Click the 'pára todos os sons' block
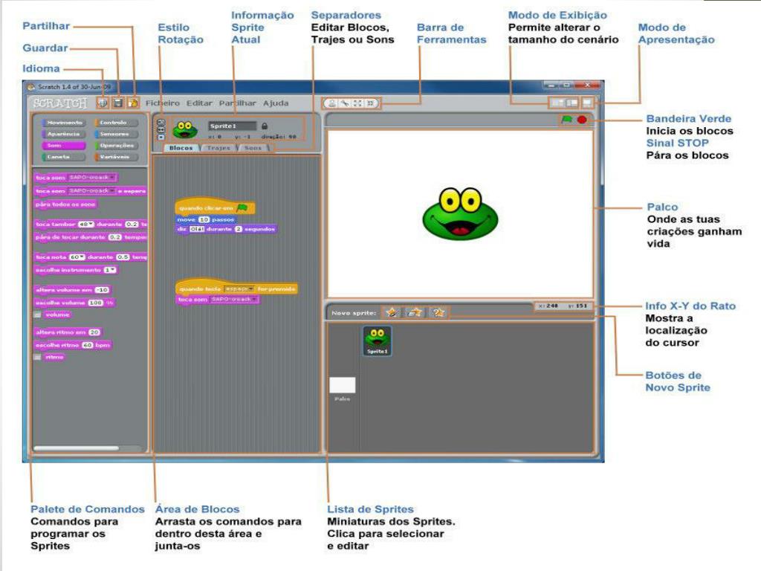The height and width of the screenshot is (571, 761). pos(65,204)
